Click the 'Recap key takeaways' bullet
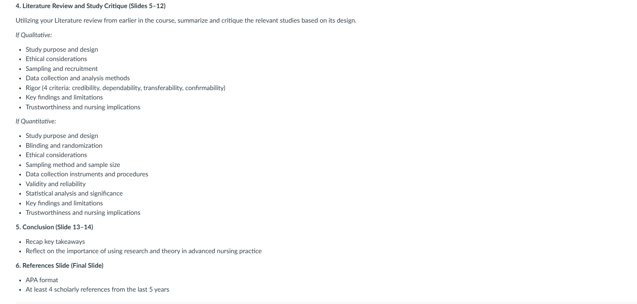Screen dimensions: 637x304 click(55, 242)
